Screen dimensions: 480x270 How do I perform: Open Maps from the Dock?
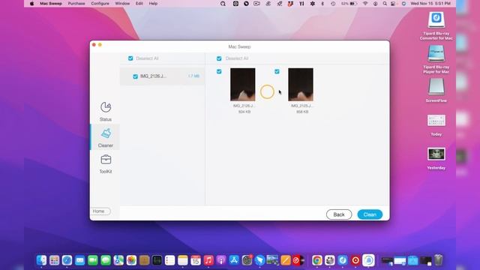coord(118,260)
